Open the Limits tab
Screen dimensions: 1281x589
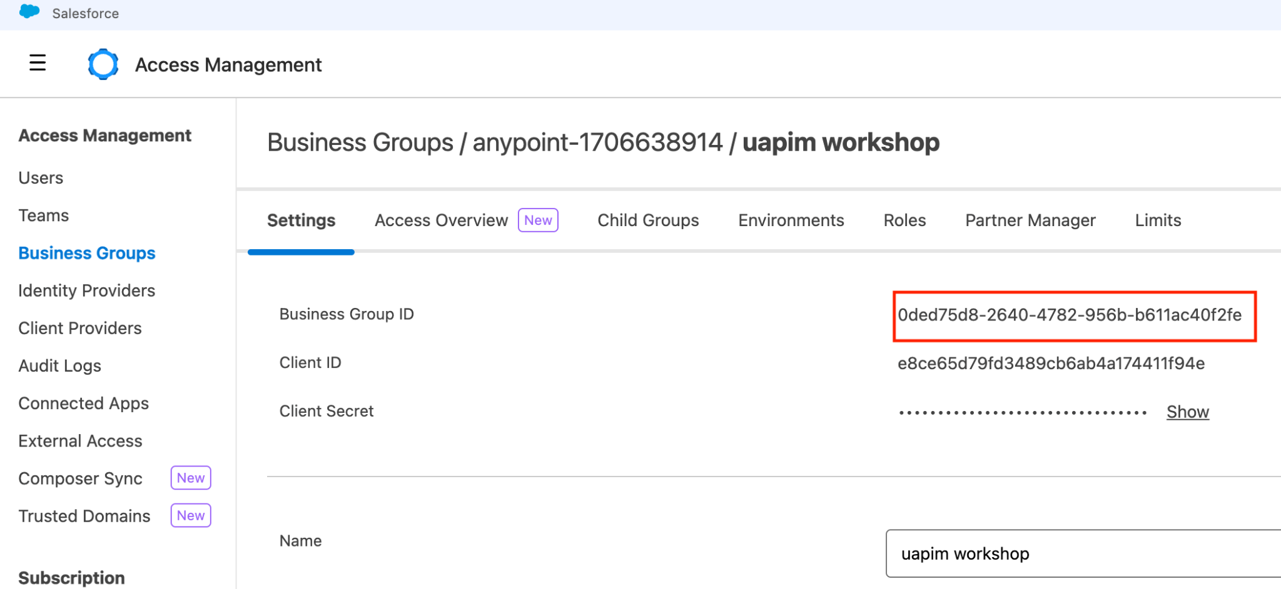(1158, 220)
